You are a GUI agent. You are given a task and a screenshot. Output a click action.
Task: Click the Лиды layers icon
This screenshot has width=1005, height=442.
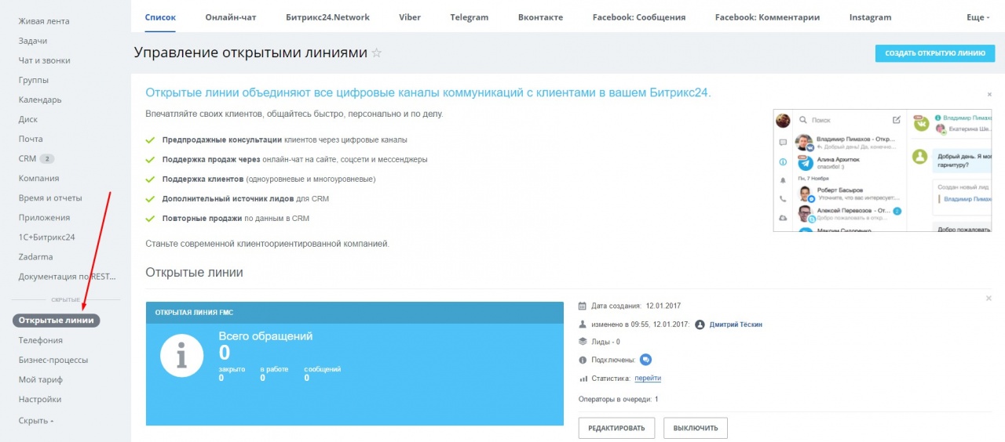click(583, 342)
